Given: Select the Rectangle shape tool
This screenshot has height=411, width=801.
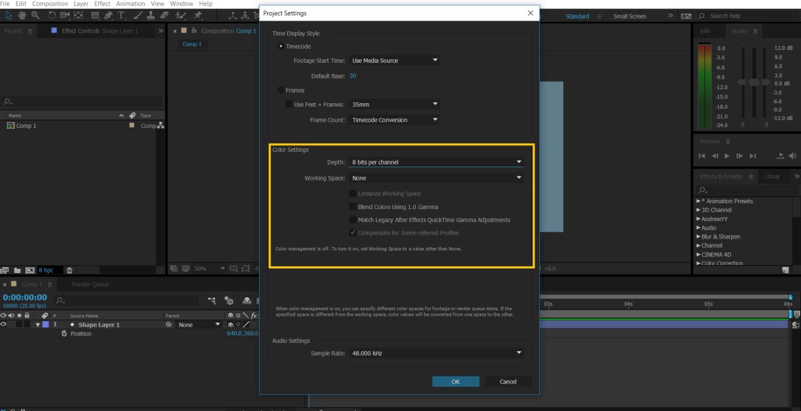Looking at the screenshot, I should pyautogui.click(x=95, y=15).
